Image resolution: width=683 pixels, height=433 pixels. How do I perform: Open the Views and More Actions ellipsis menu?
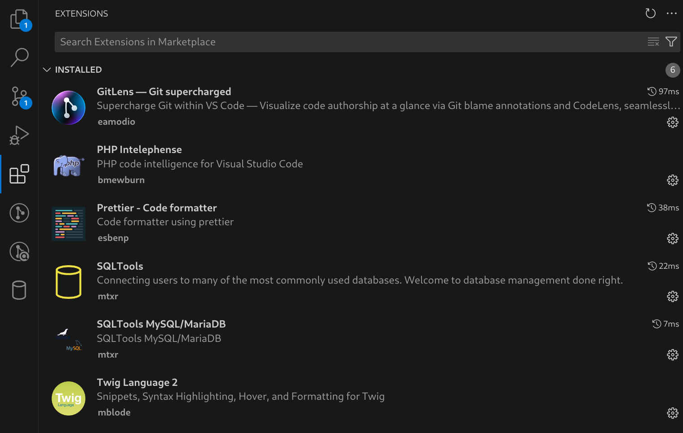[x=672, y=13]
